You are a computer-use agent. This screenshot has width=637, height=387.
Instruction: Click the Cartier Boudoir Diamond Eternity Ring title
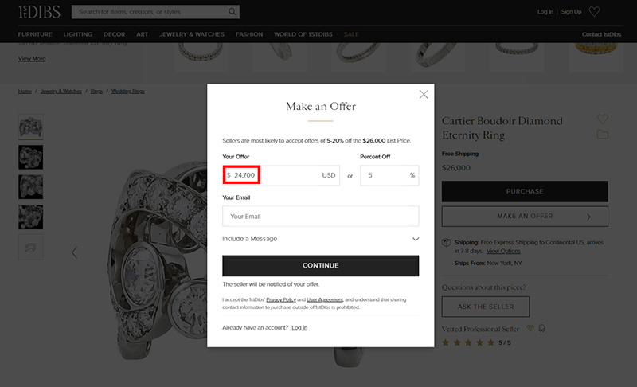(502, 128)
